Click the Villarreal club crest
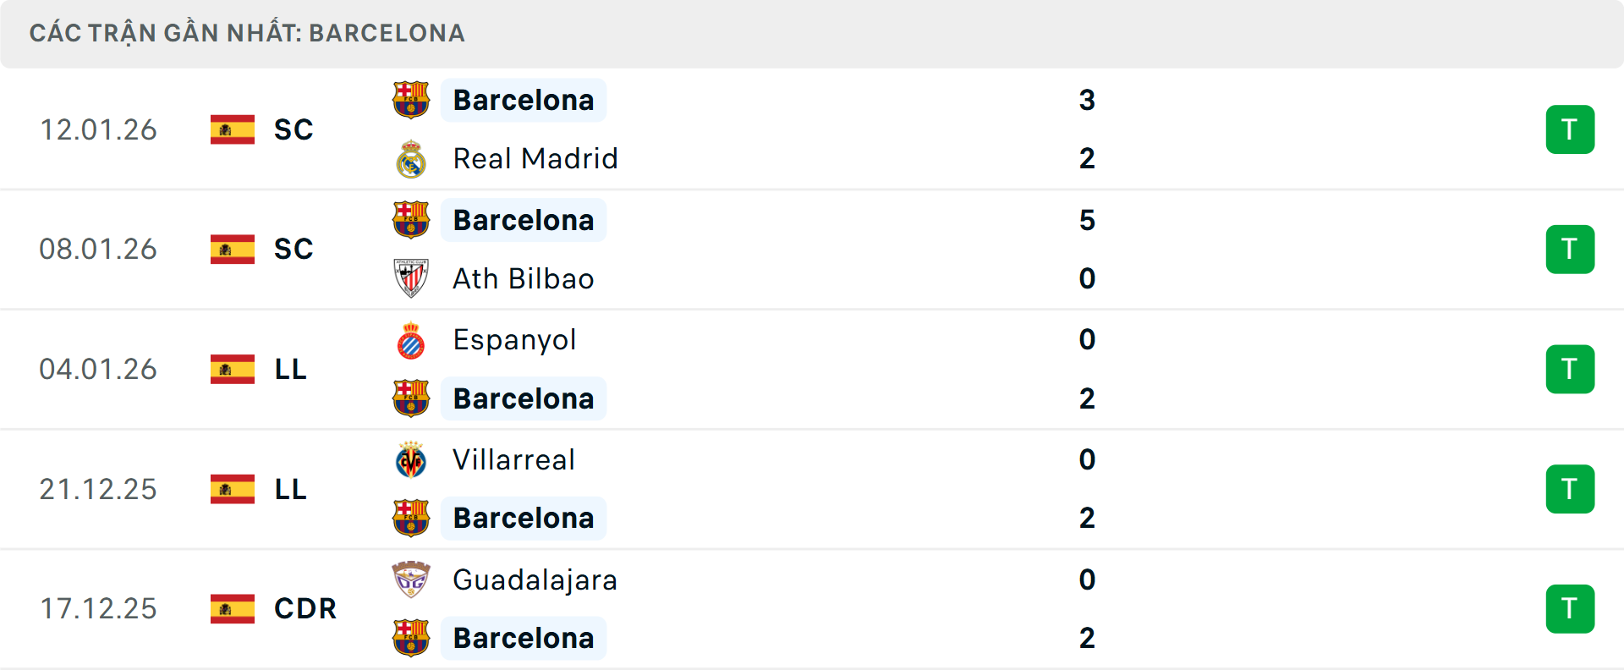1624x670 pixels. 411,459
